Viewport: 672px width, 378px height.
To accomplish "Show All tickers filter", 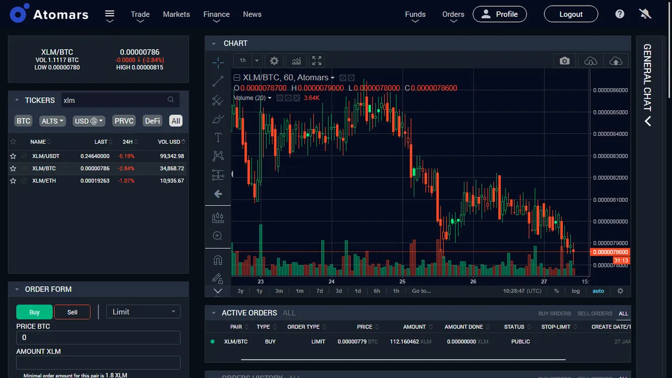I will pyautogui.click(x=176, y=121).
